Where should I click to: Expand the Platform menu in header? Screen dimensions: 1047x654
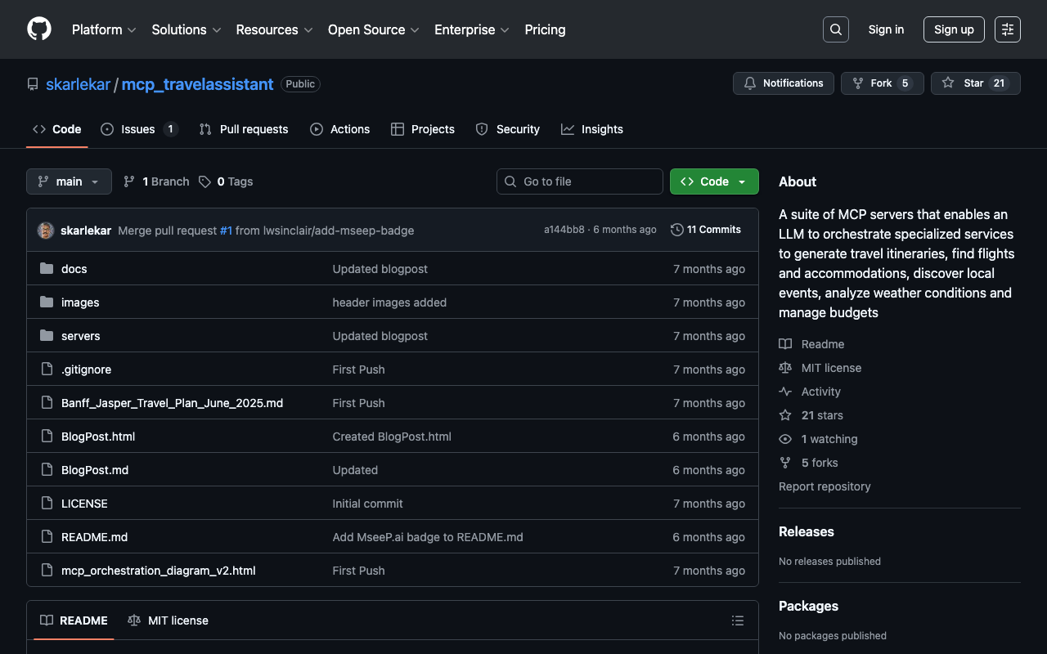[x=104, y=29]
